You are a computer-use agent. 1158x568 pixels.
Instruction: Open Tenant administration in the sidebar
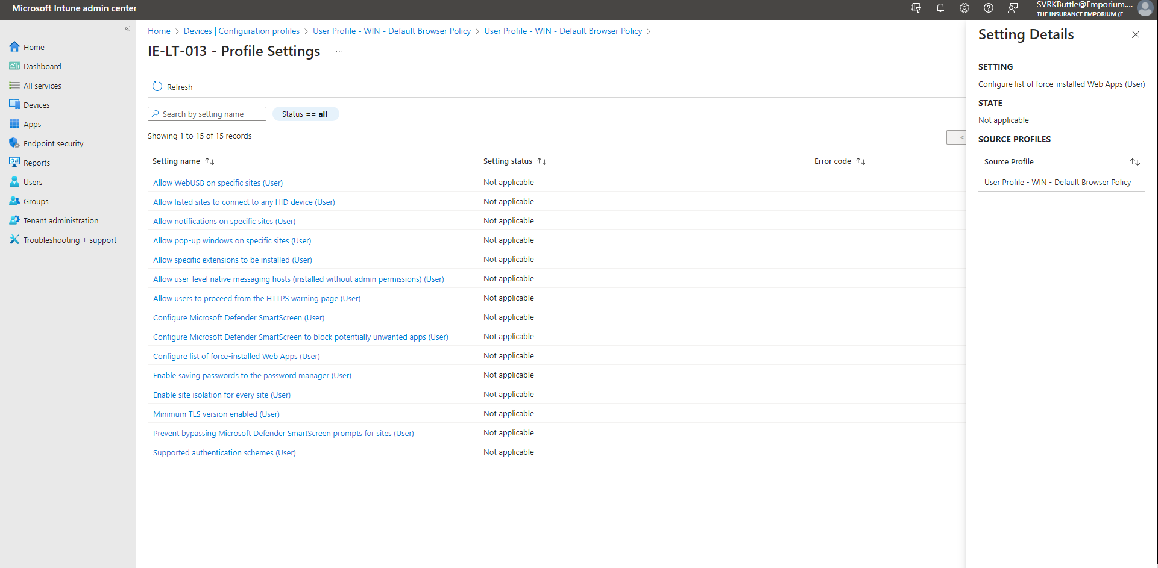[61, 220]
